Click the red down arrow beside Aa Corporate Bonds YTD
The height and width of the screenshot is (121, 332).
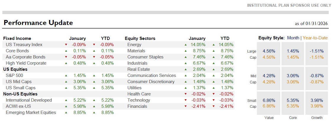[94, 57]
